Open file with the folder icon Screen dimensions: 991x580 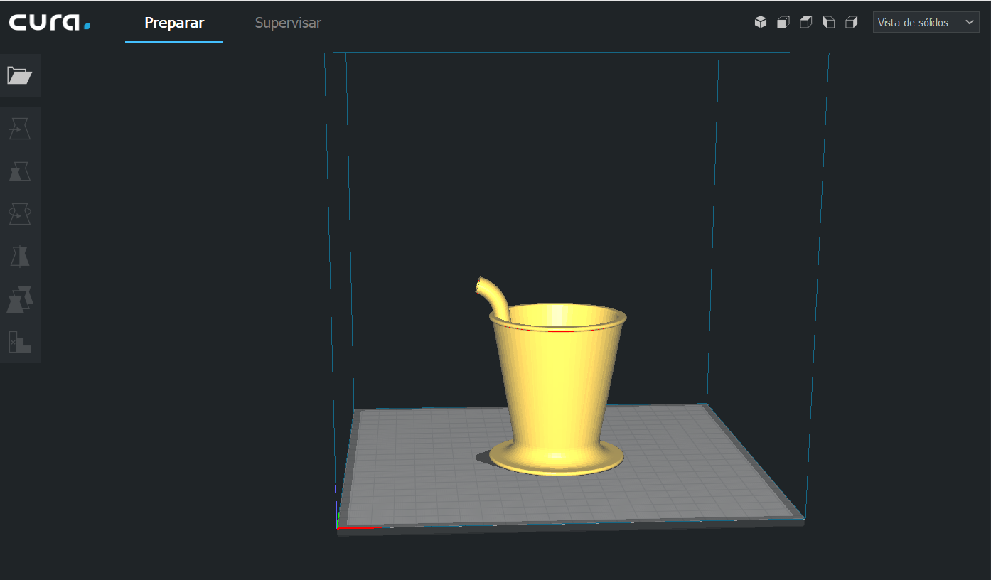click(x=20, y=75)
